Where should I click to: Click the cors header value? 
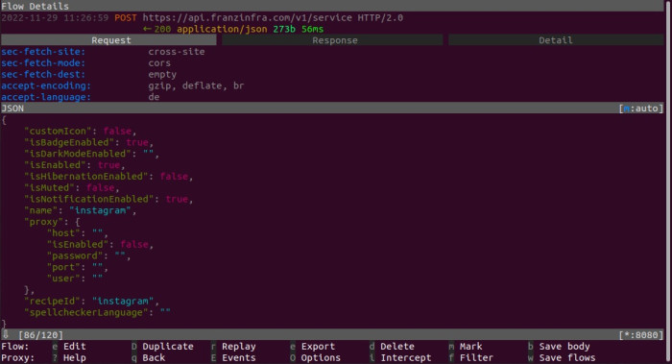pos(159,63)
